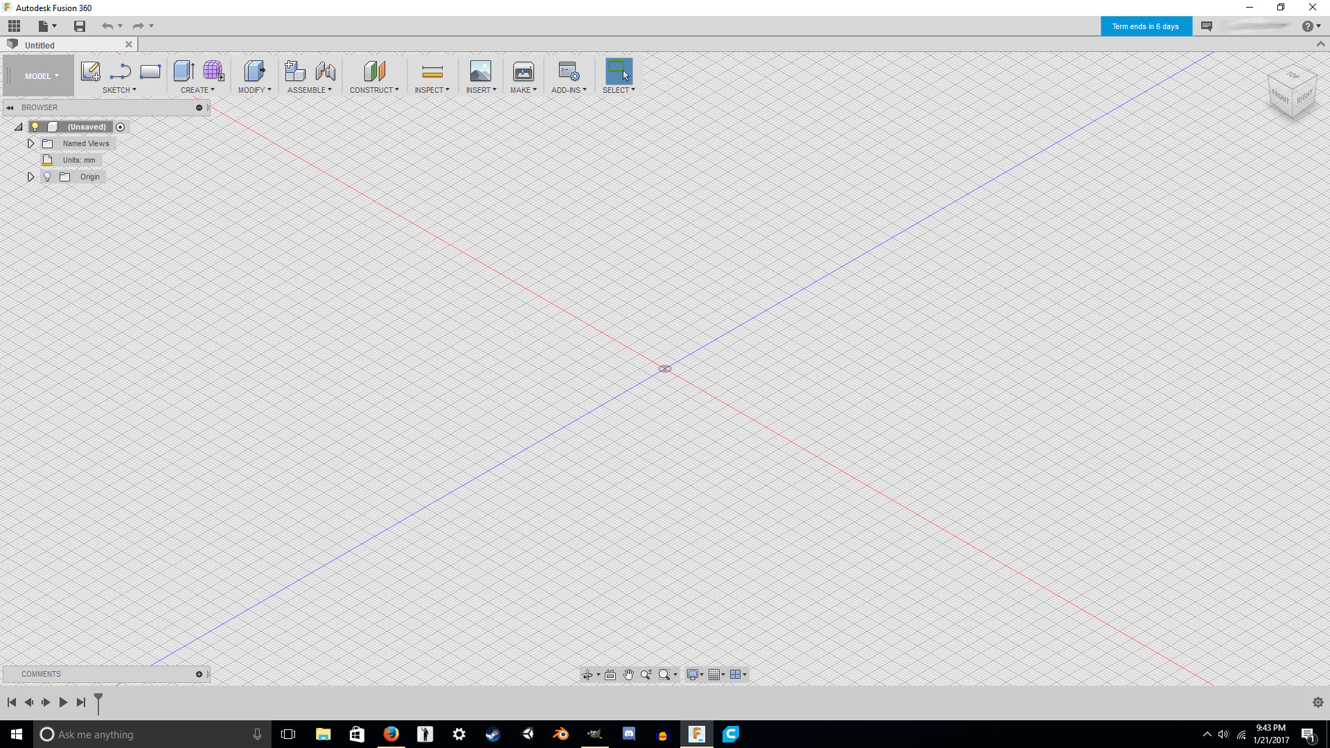The width and height of the screenshot is (1330, 748).
Task: Click the timeline play button
Action: (x=63, y=702)
